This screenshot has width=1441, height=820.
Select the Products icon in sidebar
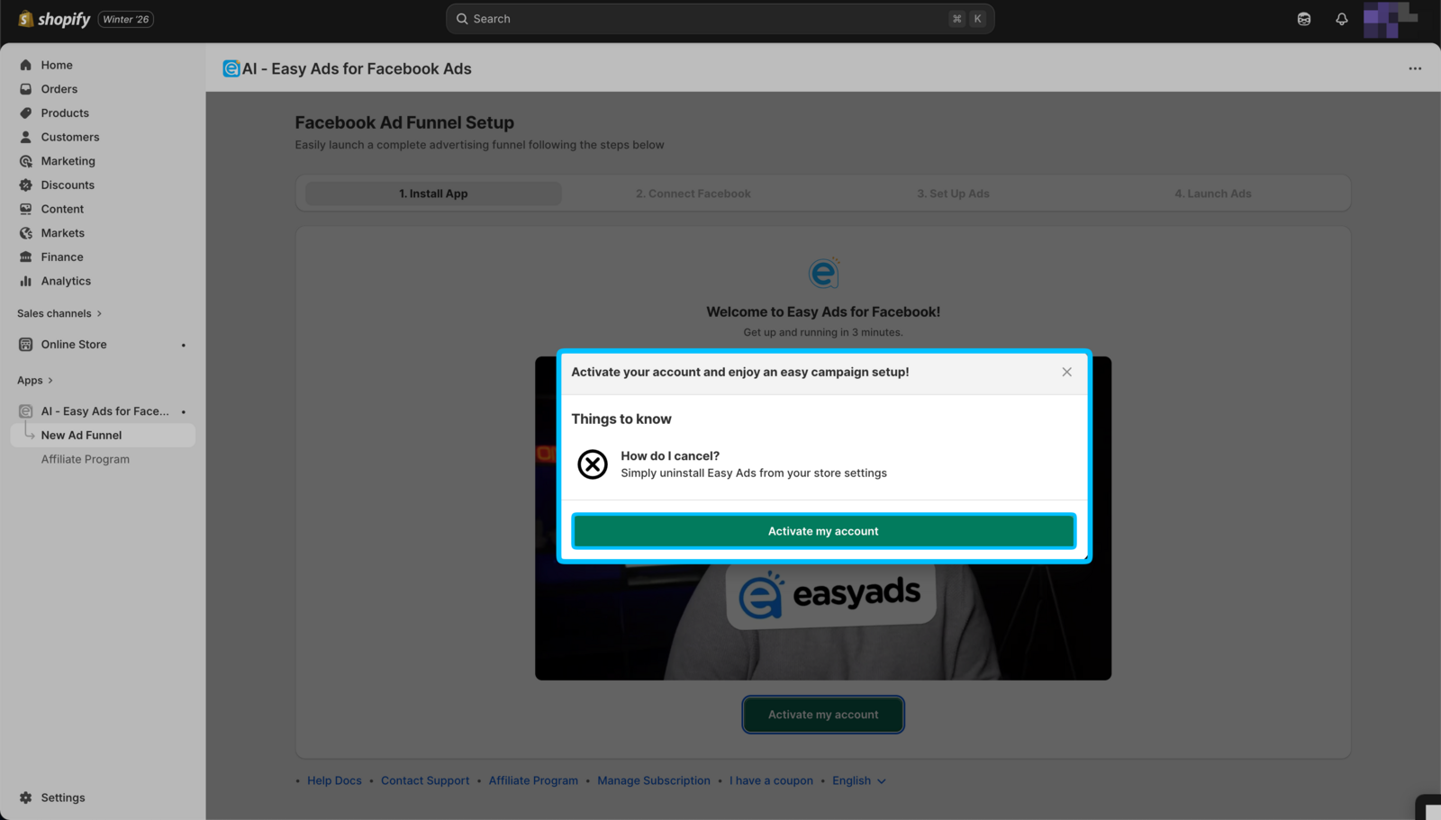pyautogui.click(x=26, y=113)
